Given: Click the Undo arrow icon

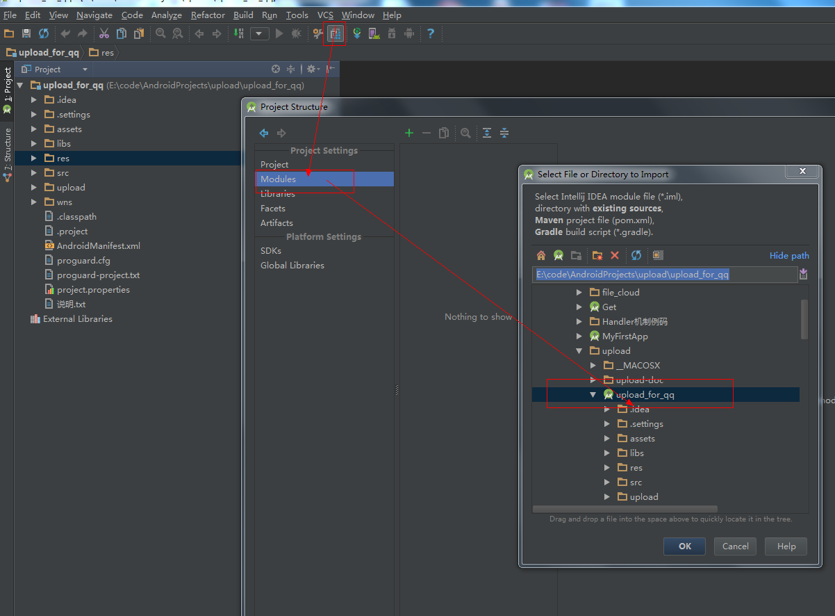Looking at the screenshot, I should pyautogui.click(x=65, y=33).
